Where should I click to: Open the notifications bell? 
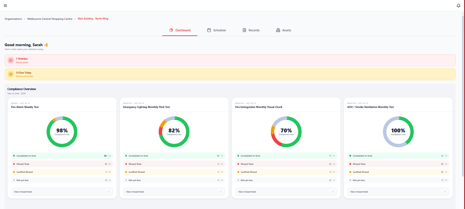pyautogui.click(x=458, y=5)
